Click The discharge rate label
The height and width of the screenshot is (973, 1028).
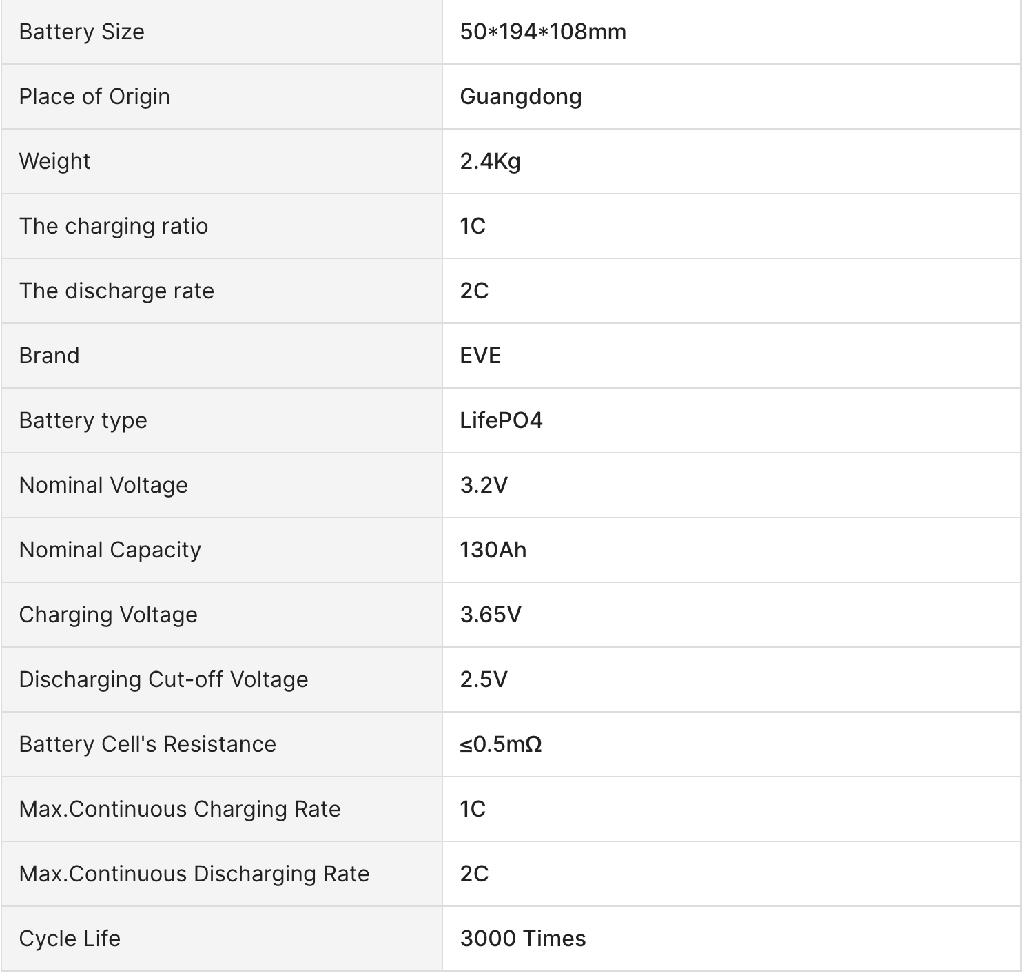click(x=116, y=291)
